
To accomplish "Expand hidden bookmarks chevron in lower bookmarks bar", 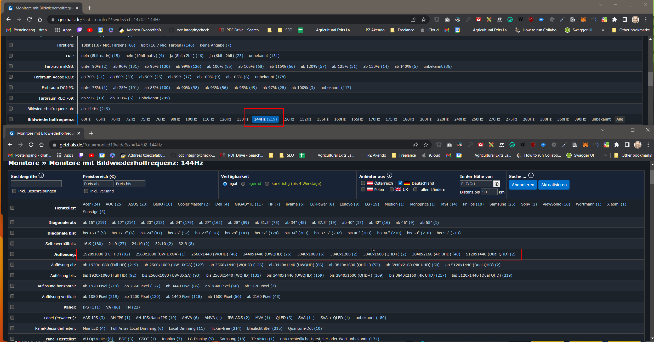I will (605, 155).
